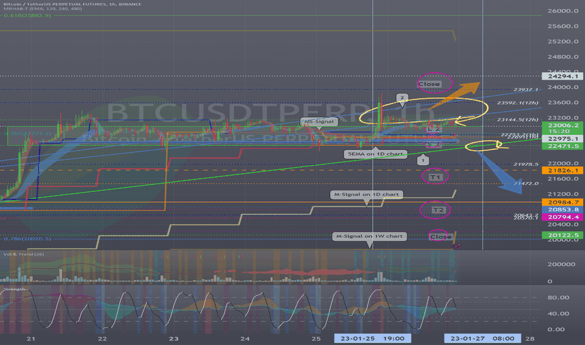
Task: Click the 21472.0 level label
Action: 525,184
